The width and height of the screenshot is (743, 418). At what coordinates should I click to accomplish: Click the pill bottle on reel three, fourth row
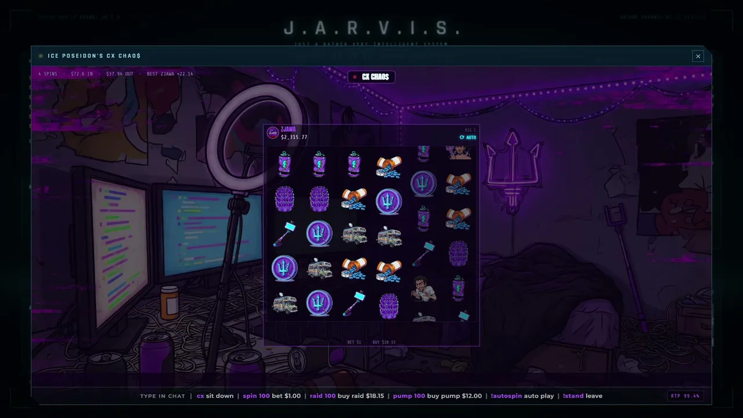click(354, 269)
